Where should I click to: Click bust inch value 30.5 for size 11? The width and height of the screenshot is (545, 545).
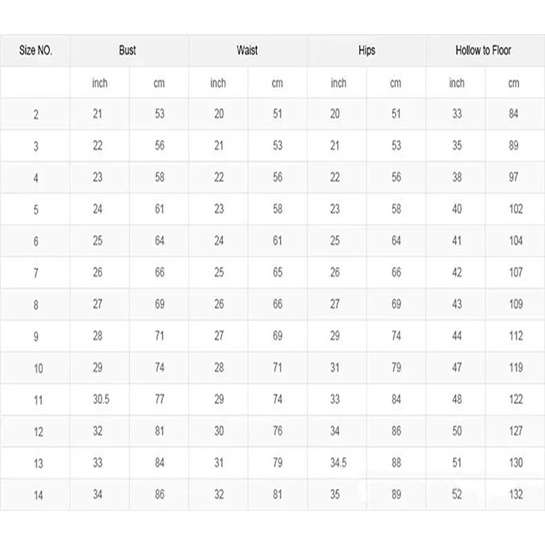tap(101, 399)
